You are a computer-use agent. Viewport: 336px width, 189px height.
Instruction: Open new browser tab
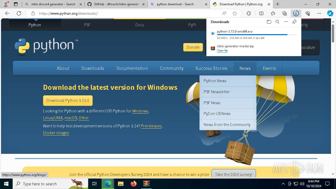(x=277, y=4)
